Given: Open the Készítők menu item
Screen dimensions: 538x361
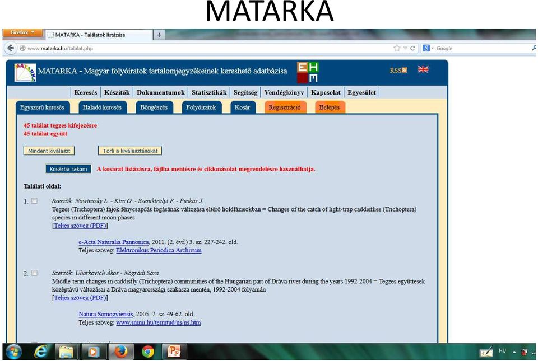Looking at the screenshot, I should [x=117, y=92].
